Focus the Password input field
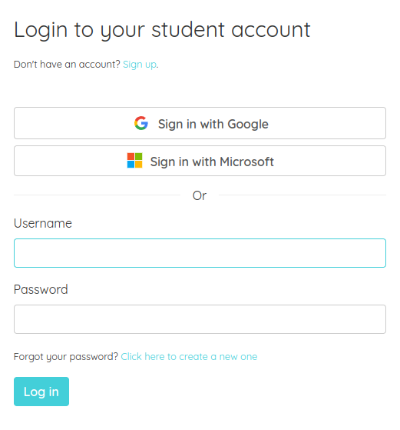 coord(200,319)
